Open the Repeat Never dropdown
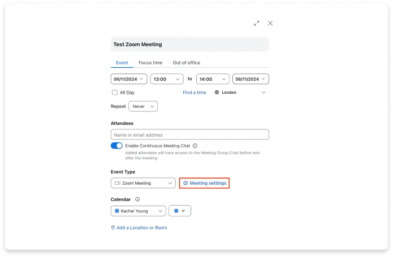Image resolution: width=393 pixels, height=257 pixels. [x=143, y=106]
